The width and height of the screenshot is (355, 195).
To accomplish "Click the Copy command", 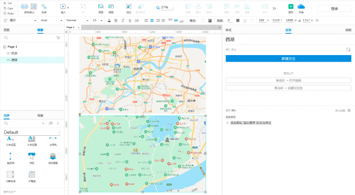I will tap(8, 8).
